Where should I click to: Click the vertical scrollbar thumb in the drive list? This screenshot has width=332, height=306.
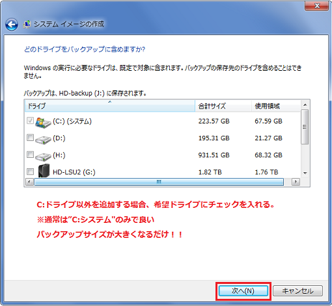[x=305, y=127]
